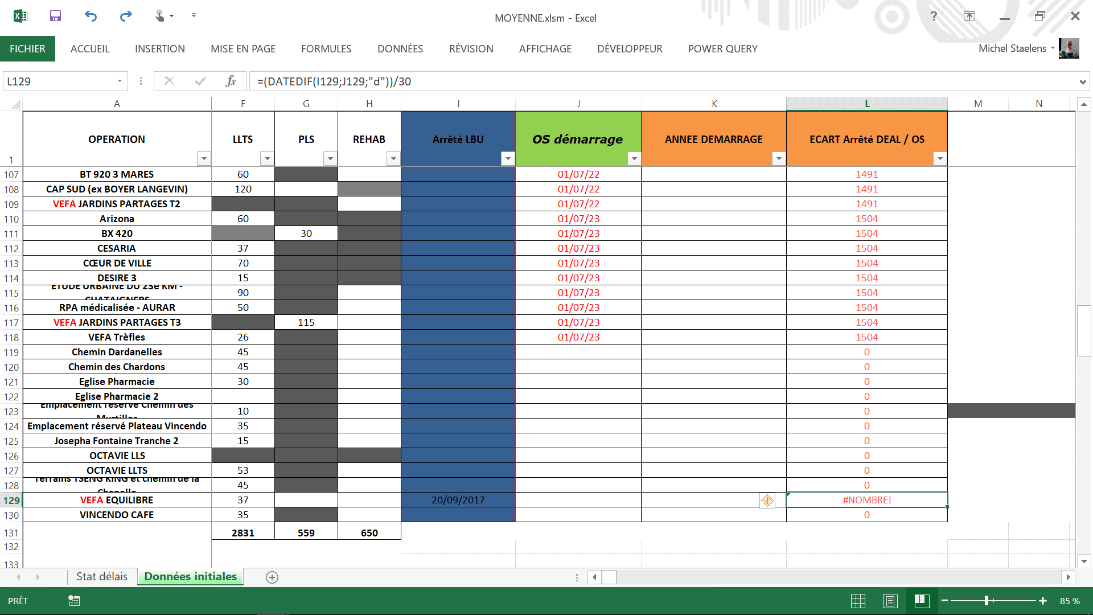Open the FORMULES ribbon tab
1093x615 pixels.
(x=326, y=49)
